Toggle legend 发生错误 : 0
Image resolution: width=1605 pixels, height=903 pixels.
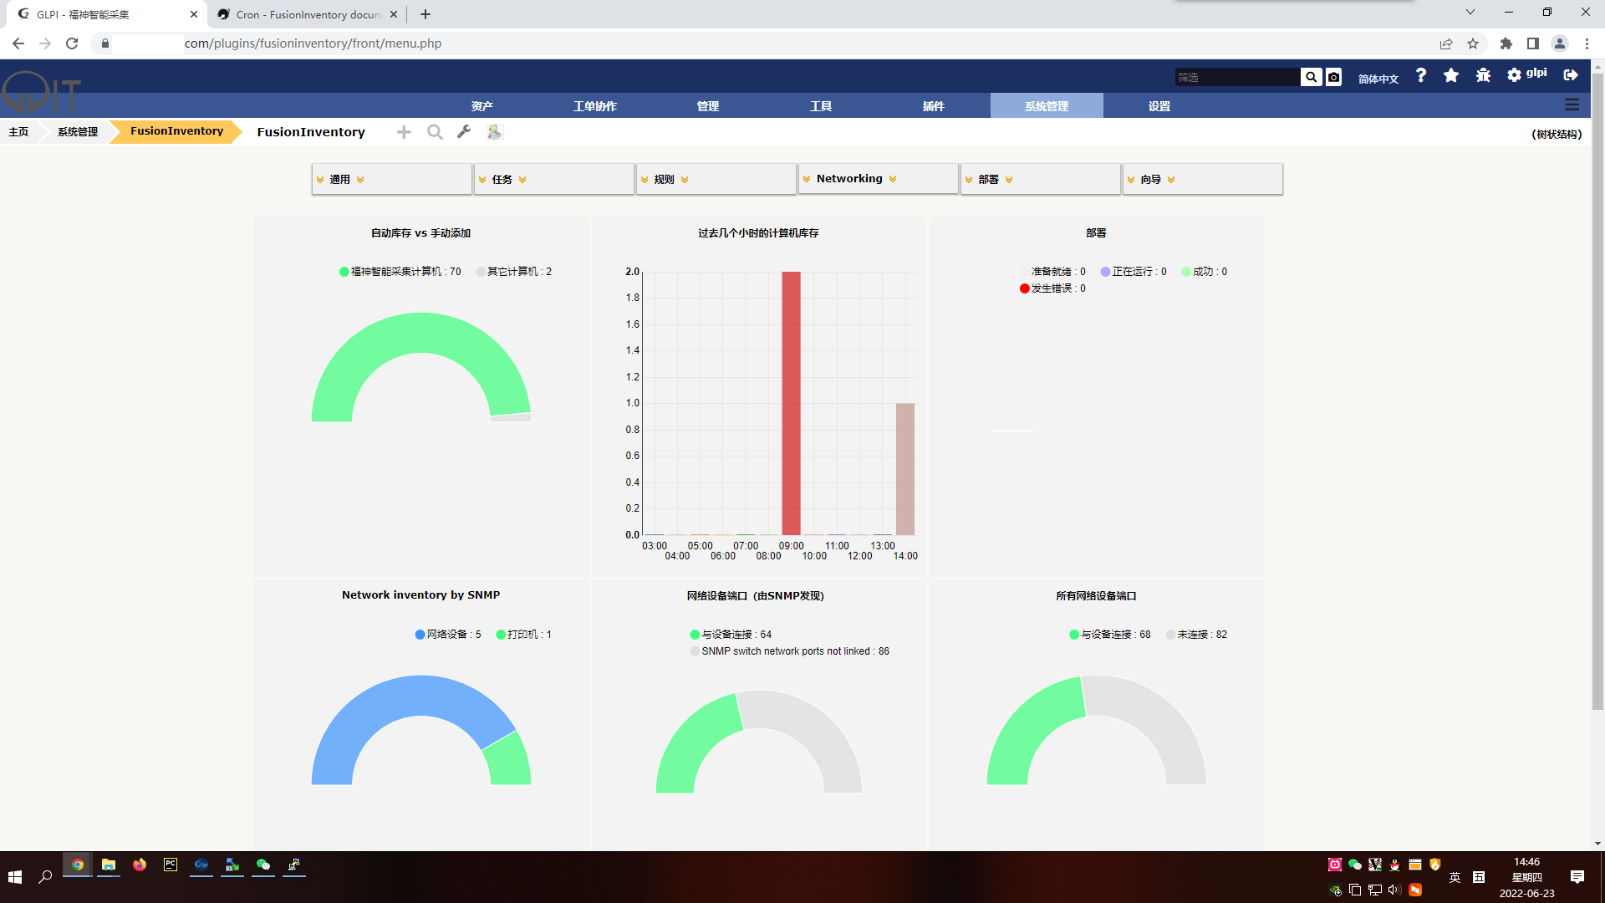[x=1053, y=288]
